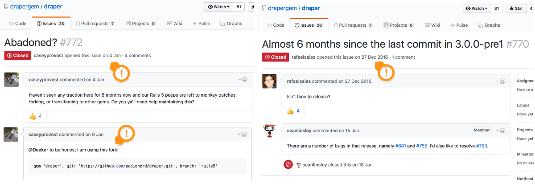Click the 'Abadoned? #772' issue title
535x184 pixels.
pyautogui.click(x=43, y=42)
